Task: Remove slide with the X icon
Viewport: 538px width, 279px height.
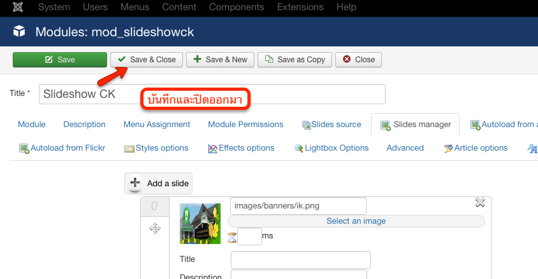Action: tap(480, 202)
